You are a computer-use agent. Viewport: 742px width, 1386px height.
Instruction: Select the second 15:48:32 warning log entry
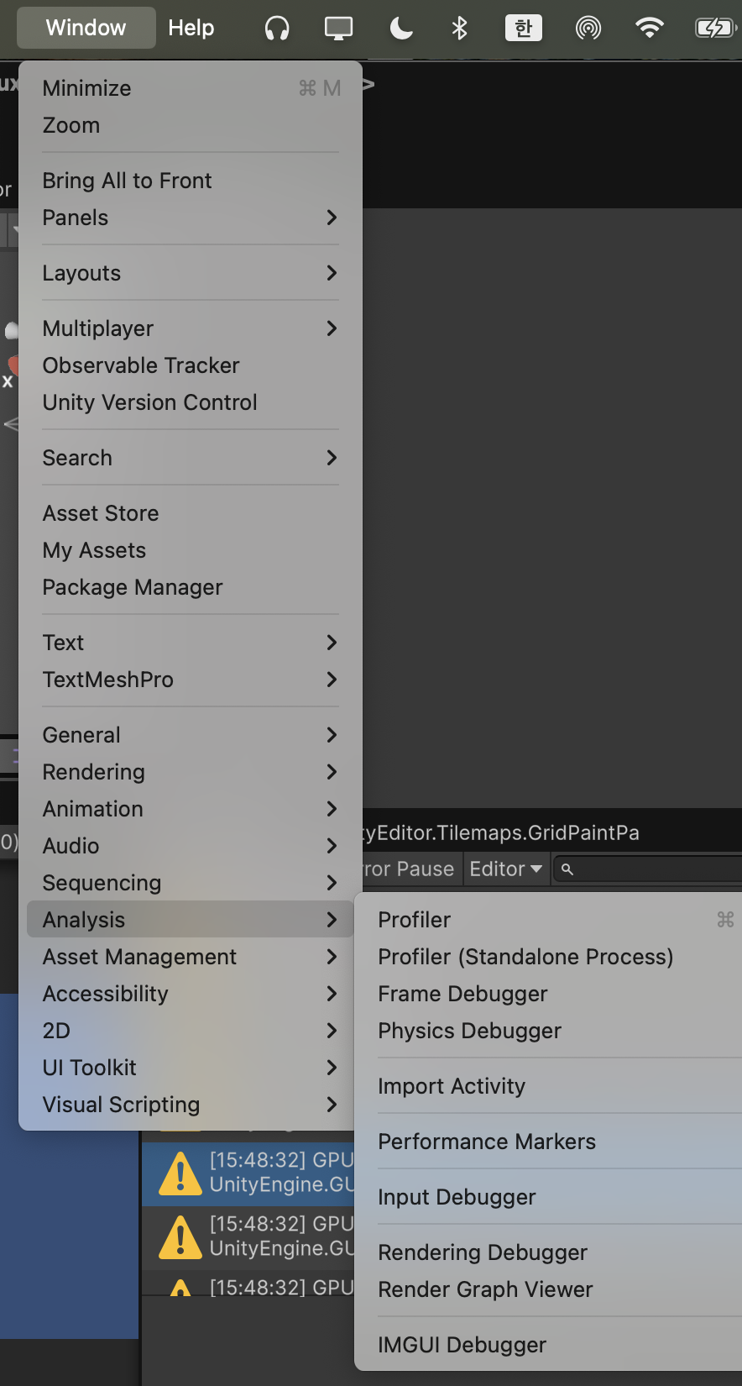tap(248, 1236)
